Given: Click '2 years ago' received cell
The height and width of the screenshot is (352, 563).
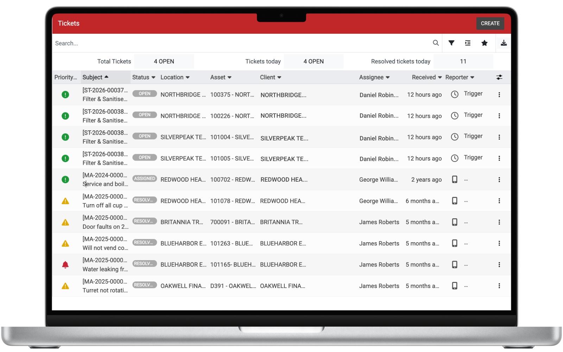Looking at the screenshot, I should 426,180.
